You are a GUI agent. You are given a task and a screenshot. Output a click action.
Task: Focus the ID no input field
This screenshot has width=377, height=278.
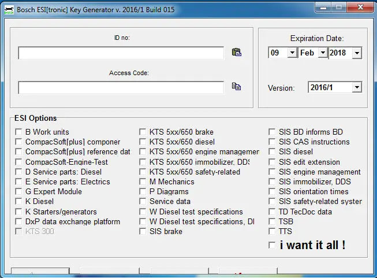[x=121, y=53]
